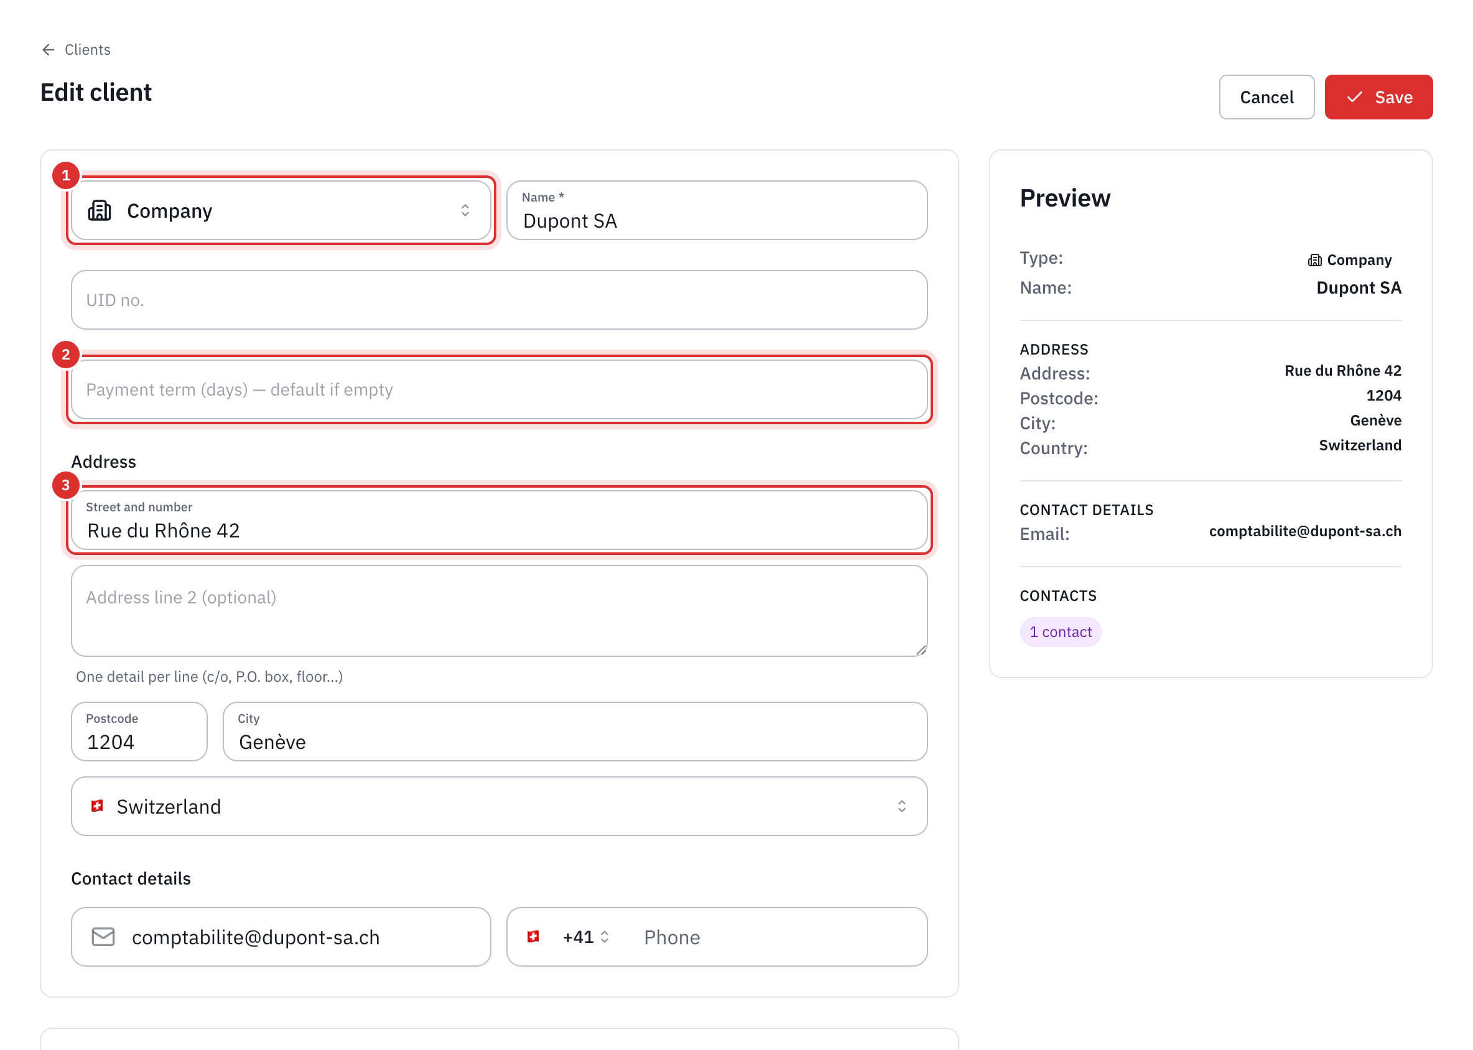Image resolution: width=1473 pixels, height=1050 pixels.
Task: Focus the Payment term days field
Action: (x=500, y=390)
